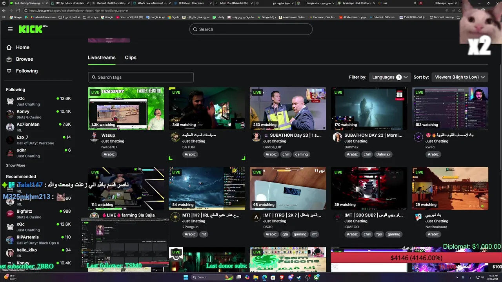Open File Explorer from taskbar
502x282 pixels.
click(256, 277)
